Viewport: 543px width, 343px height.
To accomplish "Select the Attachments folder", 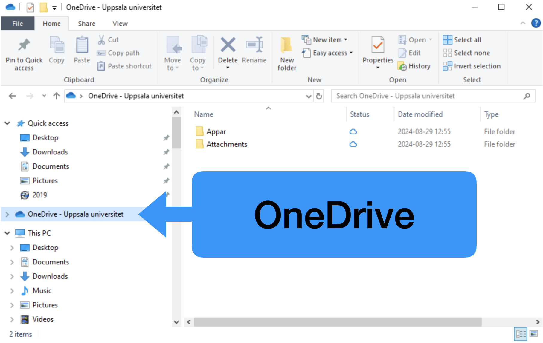I will point(227,144).
